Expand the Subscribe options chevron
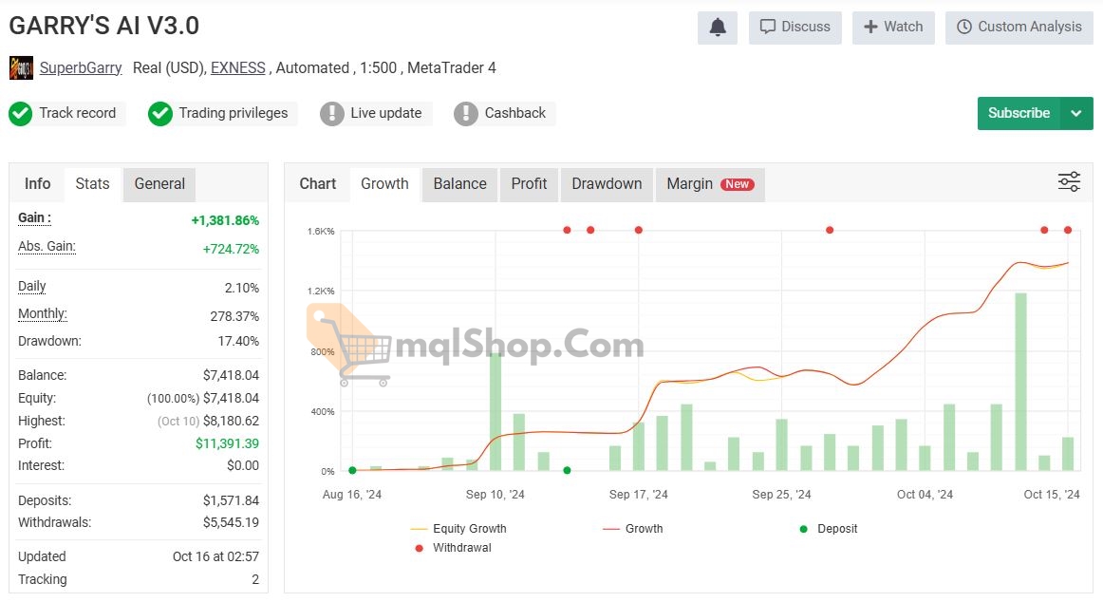 pyautogui.click(x=1076, y=113)
